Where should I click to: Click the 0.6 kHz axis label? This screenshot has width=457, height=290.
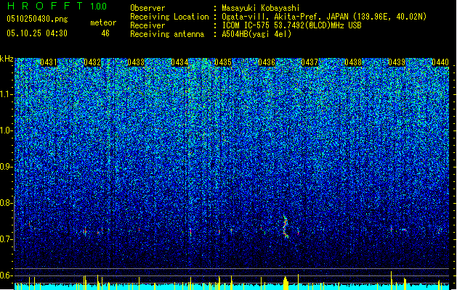[x=7, y=275]
